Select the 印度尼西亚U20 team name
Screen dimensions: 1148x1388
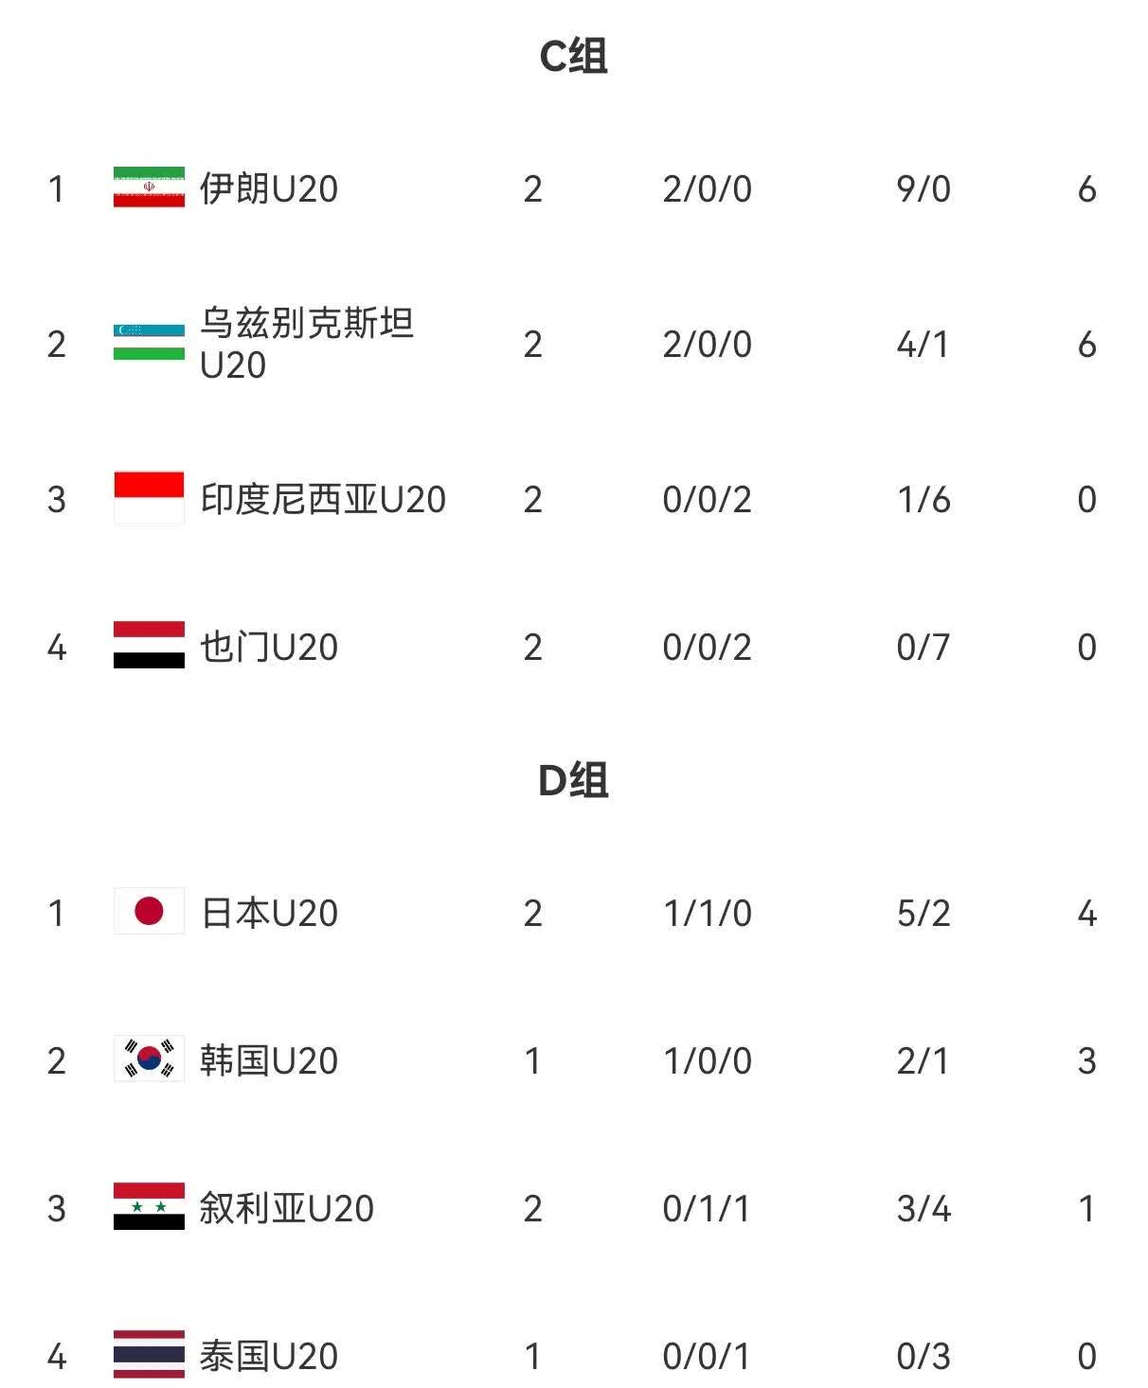click(x=323, y=499)
